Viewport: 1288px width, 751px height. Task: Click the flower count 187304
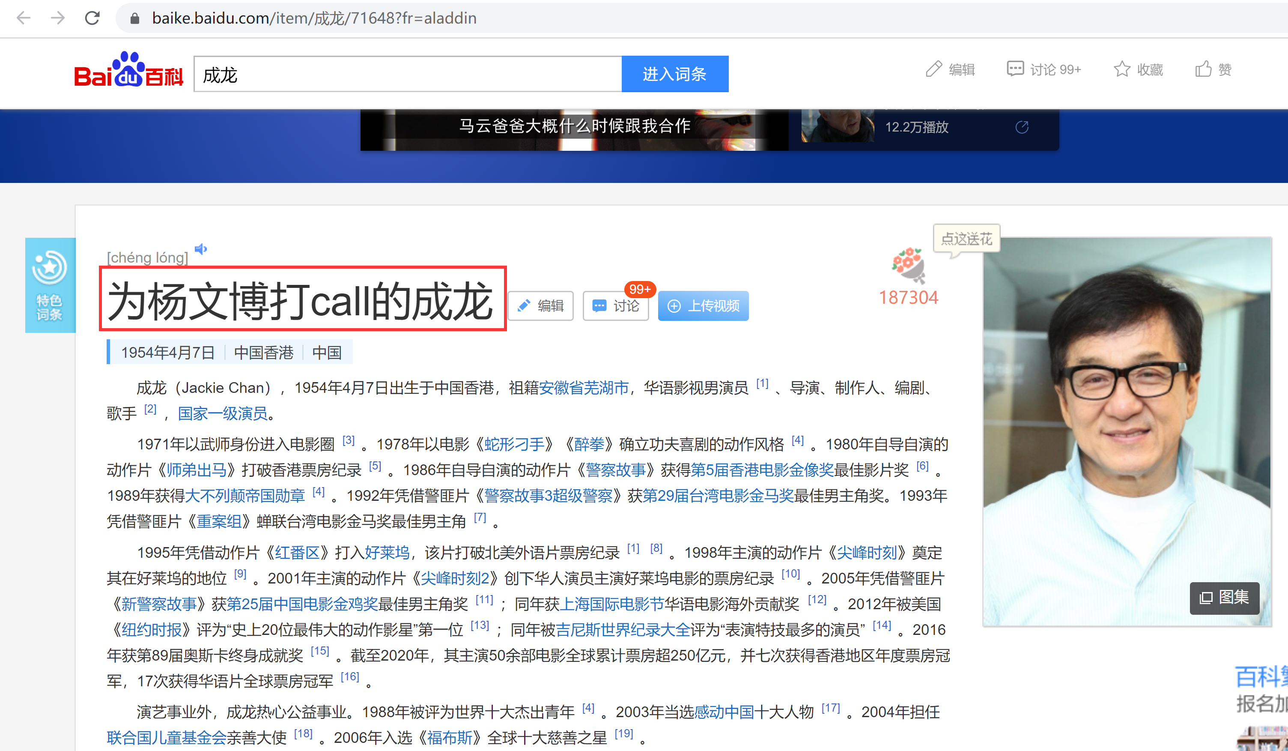(908, 298)
